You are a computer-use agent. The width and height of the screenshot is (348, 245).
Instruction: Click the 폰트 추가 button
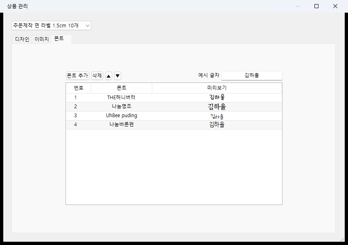77,76
